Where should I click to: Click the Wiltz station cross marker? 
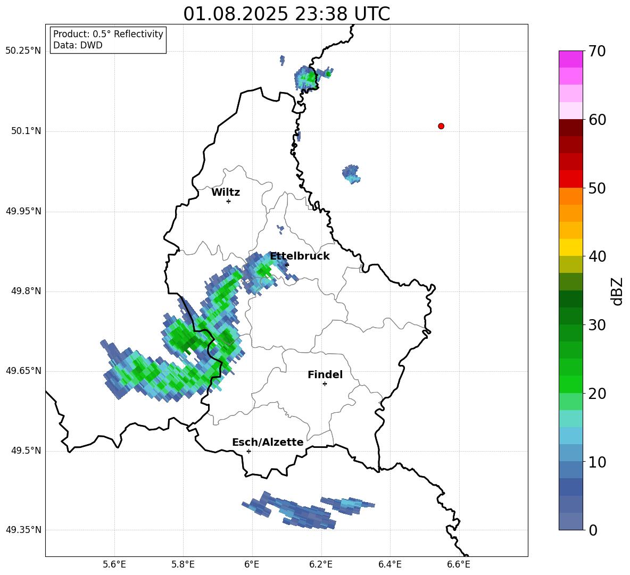coord(229,201)
